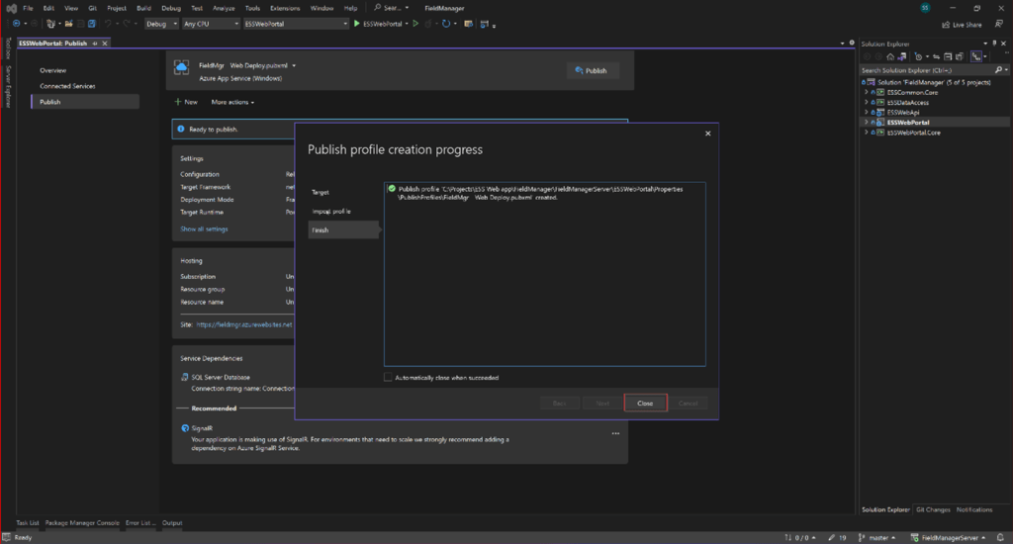Open the Any CPU platform dropdown

click(x=211, y=24)
